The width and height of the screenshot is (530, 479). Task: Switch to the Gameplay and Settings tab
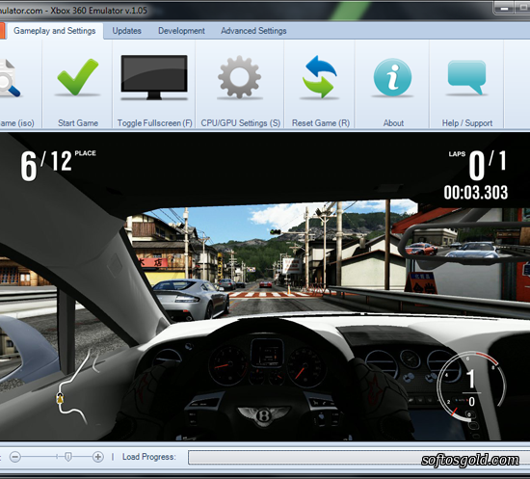click(54, 31)
